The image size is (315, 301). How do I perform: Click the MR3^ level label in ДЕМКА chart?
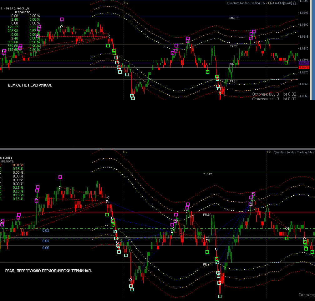pyautogui.click(x=234, y=18)
